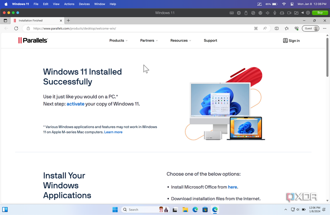330x215 pixels.
Task: Open the Actions menu in macOS menu bar
Action: [69, 4]
